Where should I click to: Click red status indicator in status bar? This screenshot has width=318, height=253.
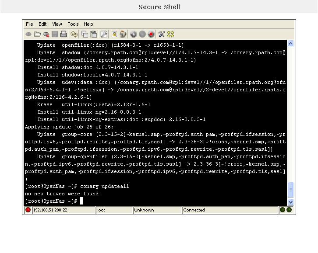(x=28, y=210)
